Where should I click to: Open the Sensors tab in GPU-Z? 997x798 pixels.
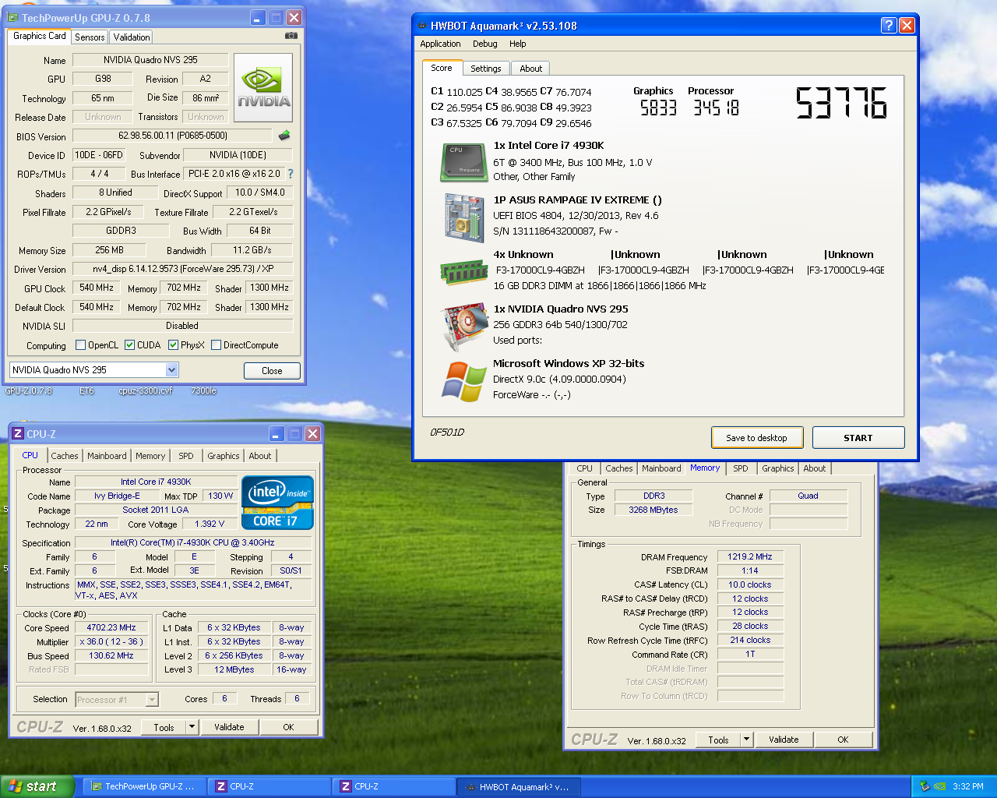tap(90, 37)
